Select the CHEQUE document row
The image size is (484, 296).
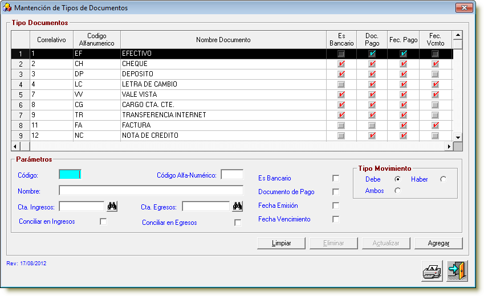point(232,64)
